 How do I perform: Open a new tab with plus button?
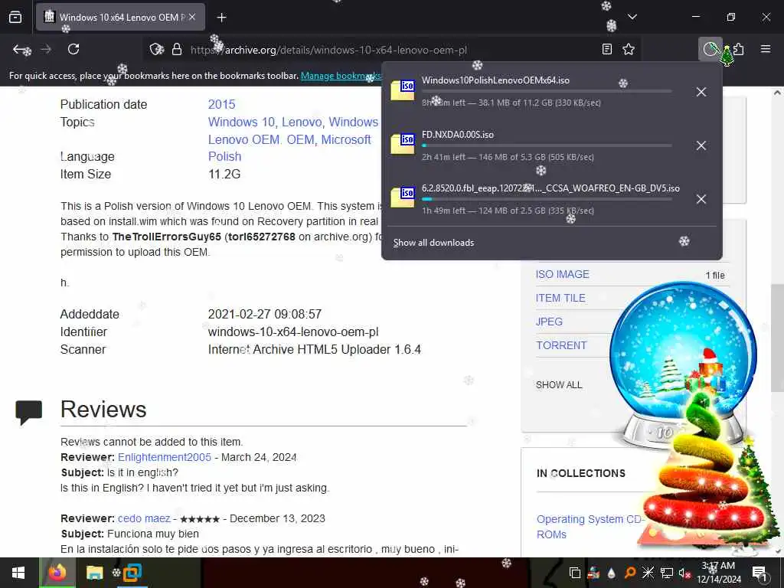222,18
